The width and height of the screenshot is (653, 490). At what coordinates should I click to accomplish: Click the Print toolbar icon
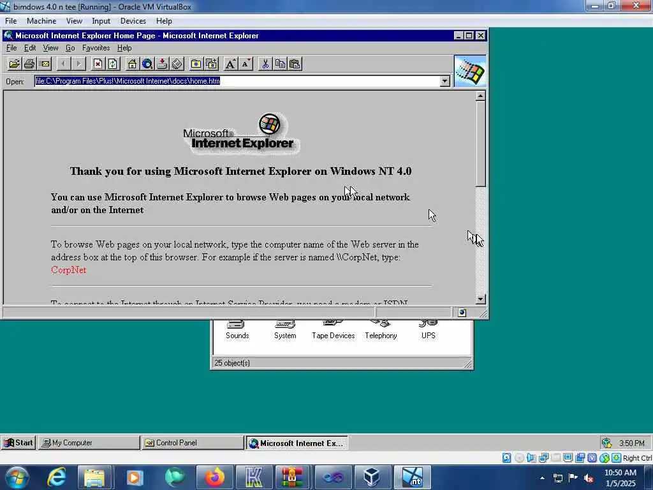click(x=29, y=64)
